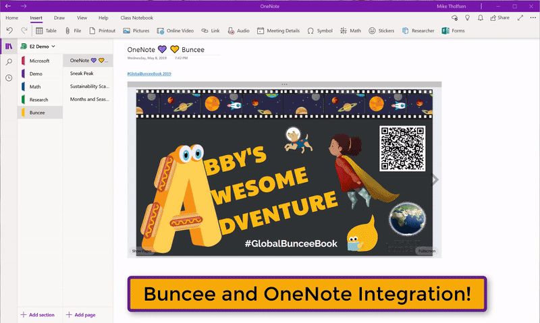Switch to the Home tab
Screen dimensions: 540x323
11,18
